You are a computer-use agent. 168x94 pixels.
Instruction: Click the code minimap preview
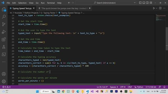click(161, 17)
